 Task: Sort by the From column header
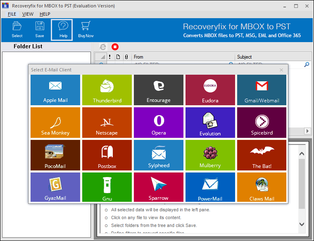[183, 57]
